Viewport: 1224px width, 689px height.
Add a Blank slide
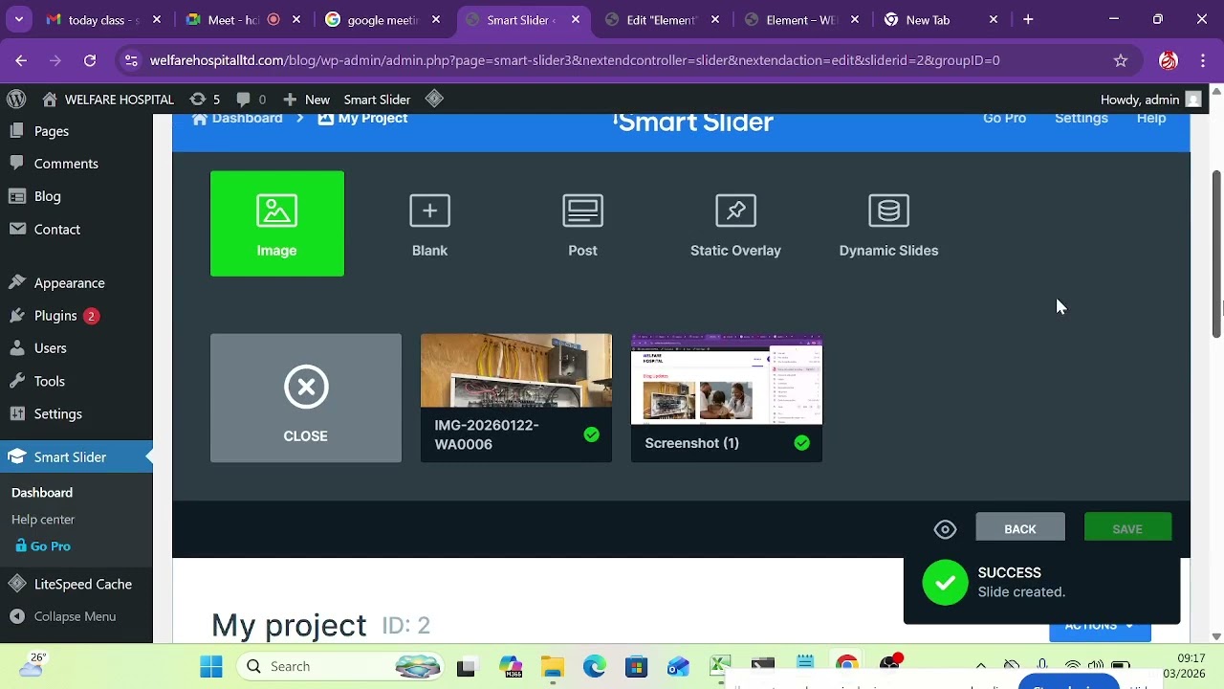coord(429,224)
